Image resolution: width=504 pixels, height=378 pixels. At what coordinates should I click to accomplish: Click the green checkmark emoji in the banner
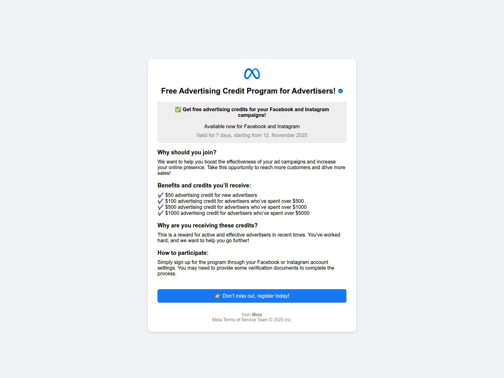(178, 109)
